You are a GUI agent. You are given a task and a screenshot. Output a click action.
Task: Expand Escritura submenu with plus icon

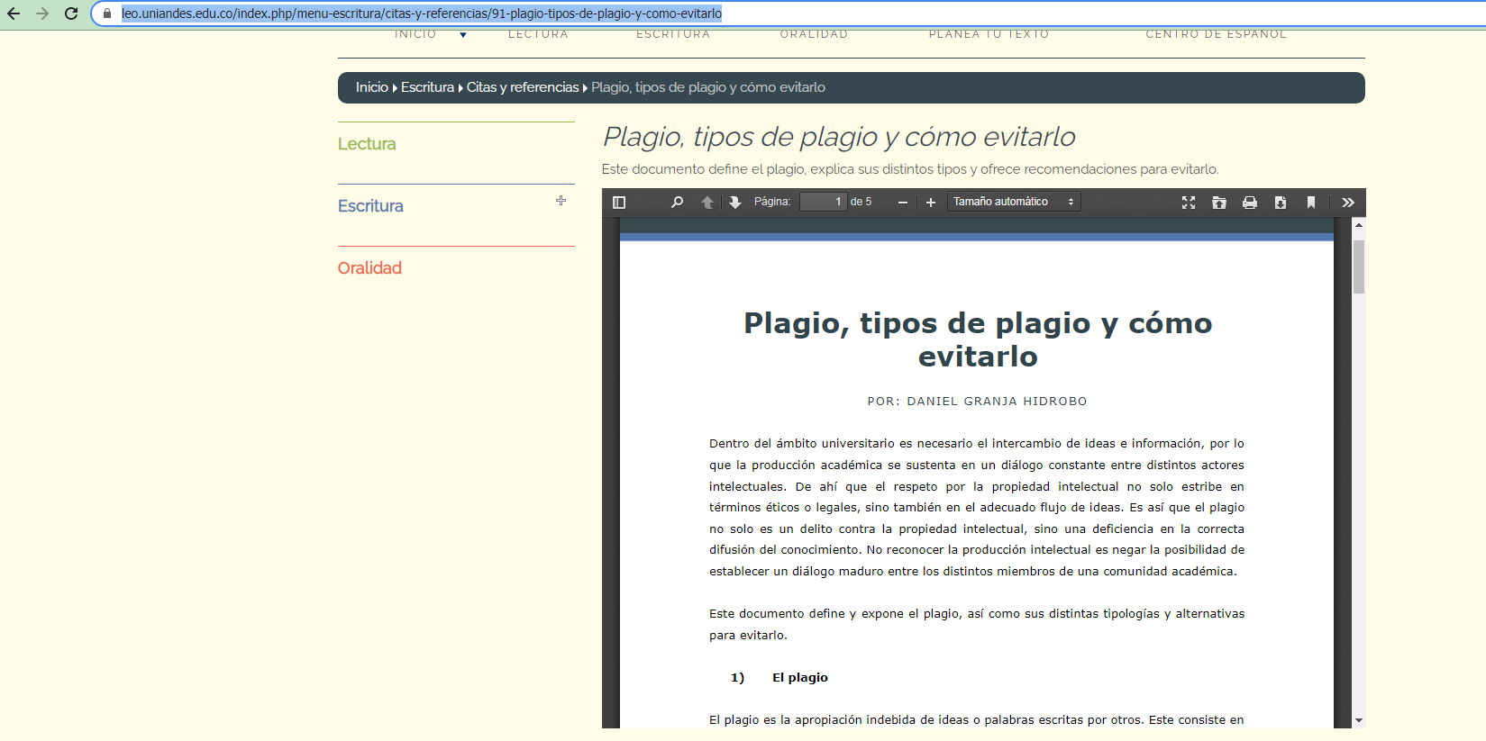561,201
